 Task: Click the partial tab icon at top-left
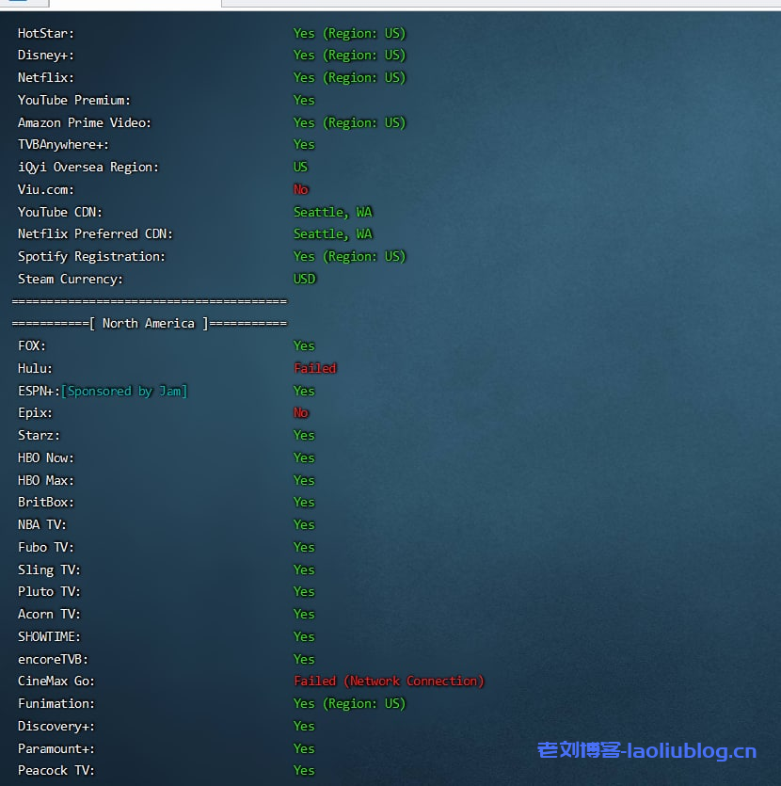click(x=17, y=3)
